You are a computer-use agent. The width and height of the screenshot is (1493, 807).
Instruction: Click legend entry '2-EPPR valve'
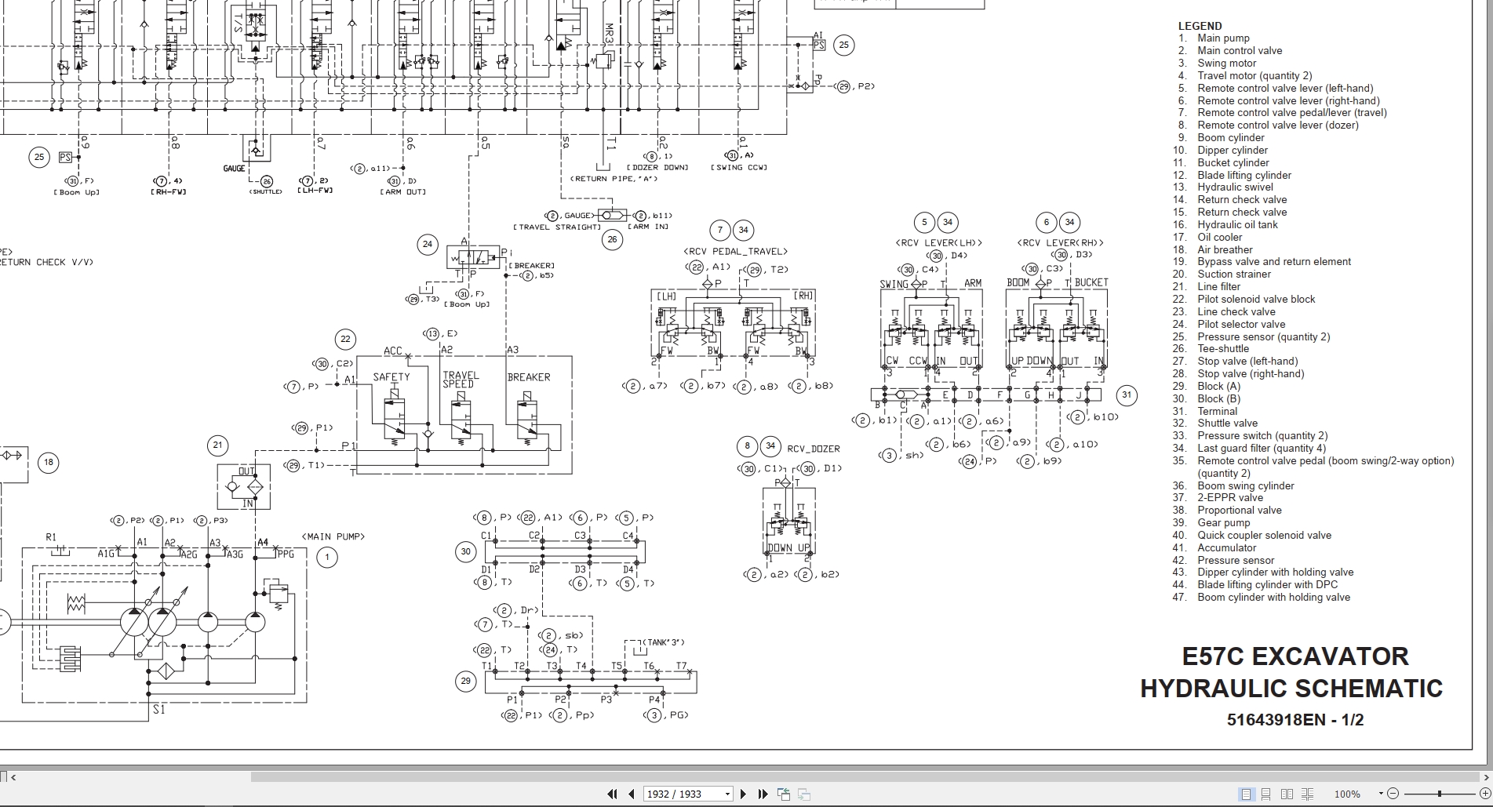(1230, 498)
